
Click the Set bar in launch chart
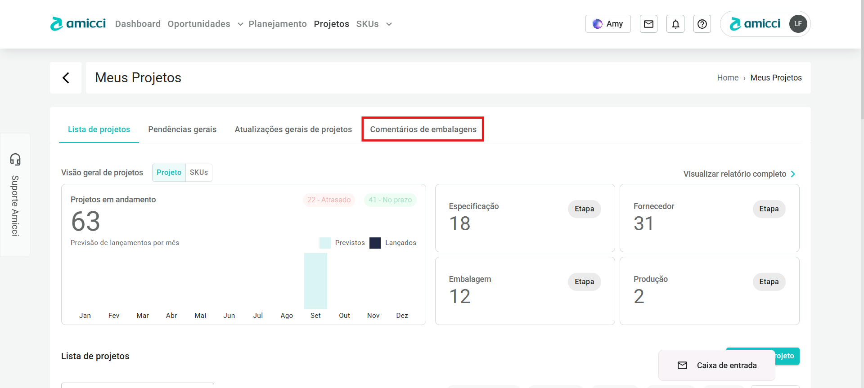315,281
